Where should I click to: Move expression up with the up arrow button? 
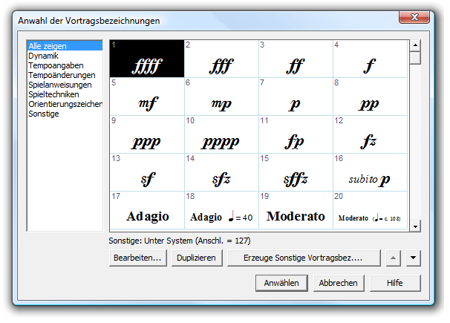(394, 258)
